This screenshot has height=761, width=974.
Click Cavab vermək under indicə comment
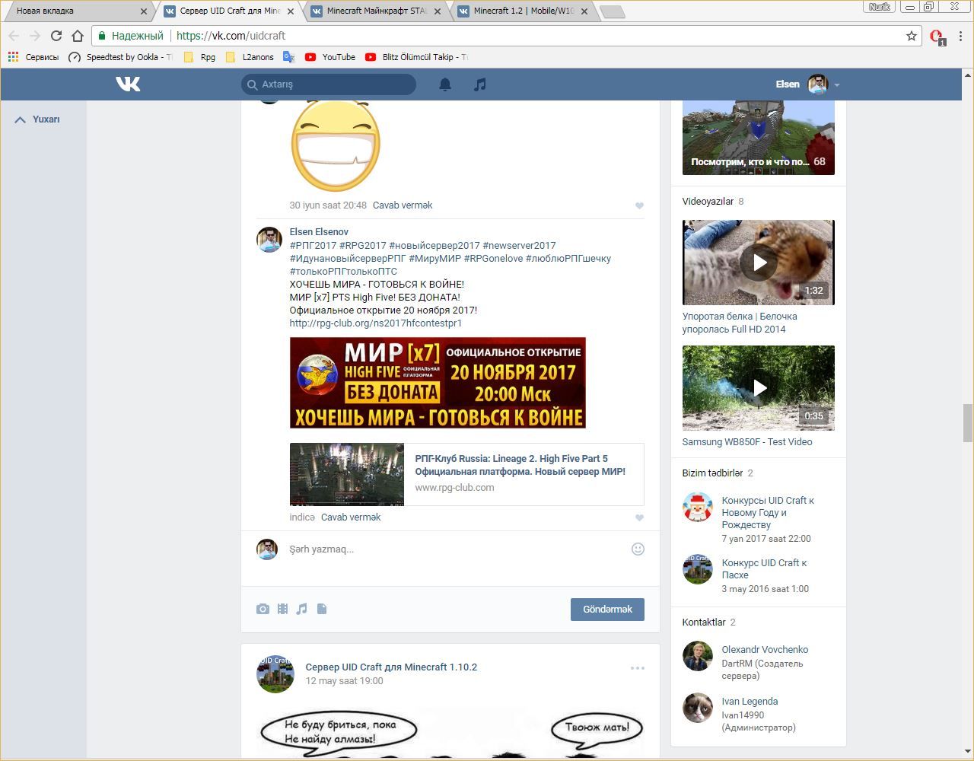pyautogui.click(x=351, y=517)
